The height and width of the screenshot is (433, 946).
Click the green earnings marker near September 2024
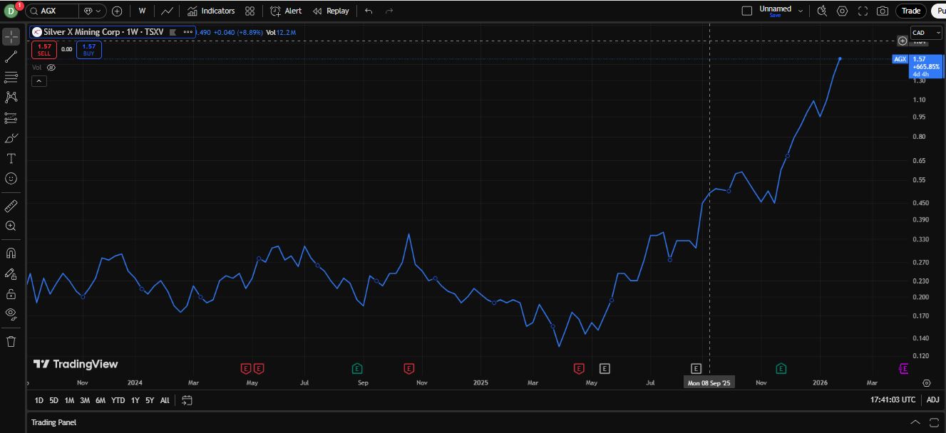[x=357, y=368]
